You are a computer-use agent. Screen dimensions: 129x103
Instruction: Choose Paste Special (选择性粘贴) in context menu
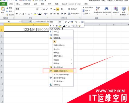61,45
